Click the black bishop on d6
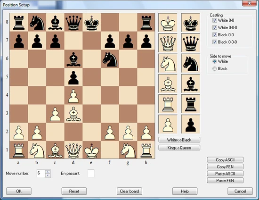 [73, 59]
